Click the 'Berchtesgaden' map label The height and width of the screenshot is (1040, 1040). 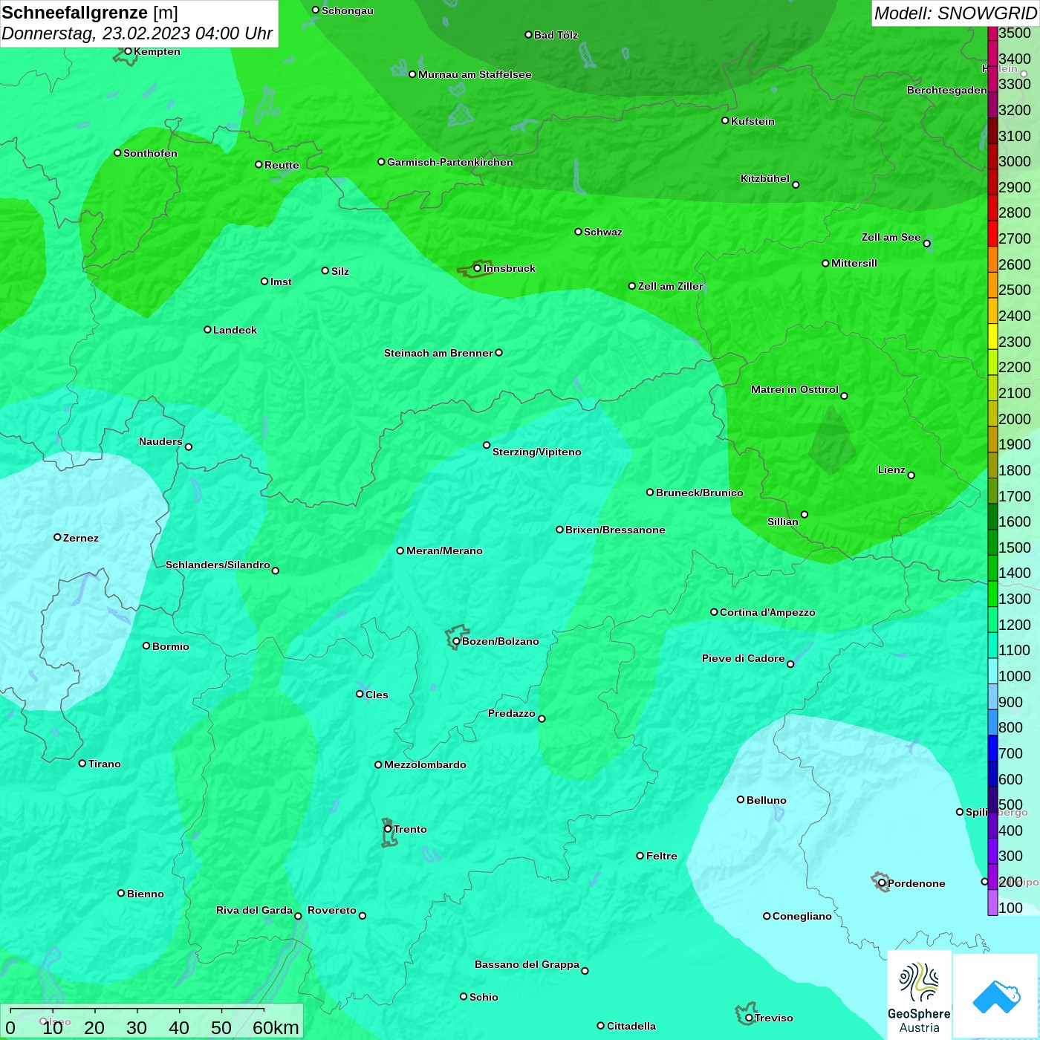[947, 90]
